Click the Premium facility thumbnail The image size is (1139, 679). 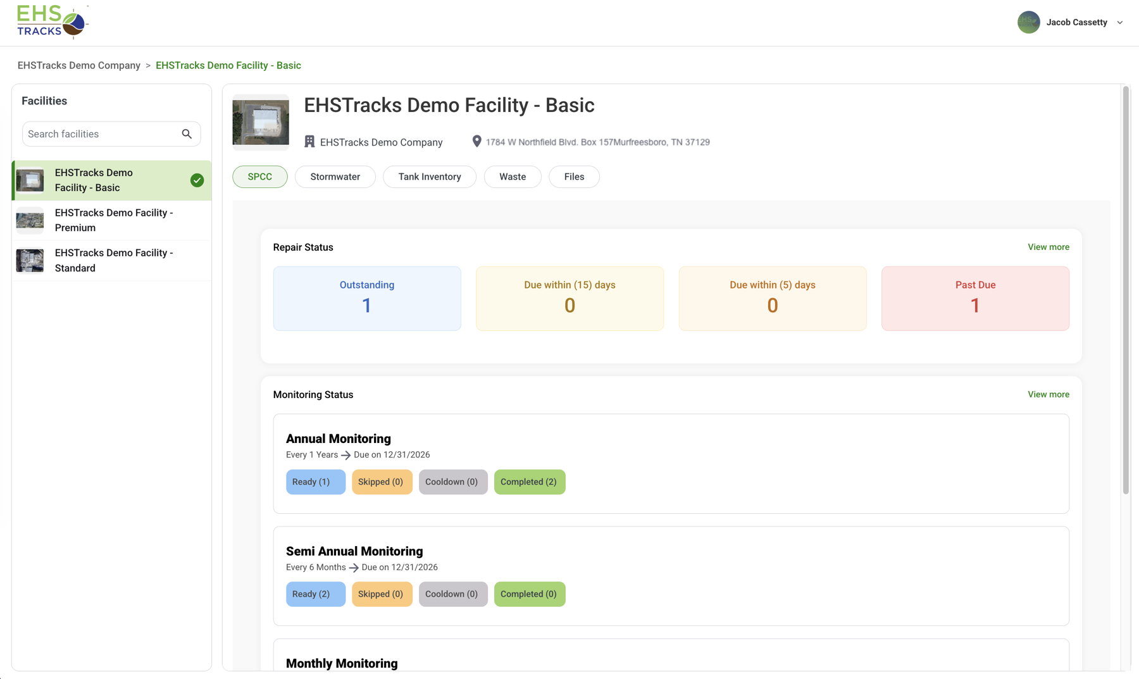(30, 220)
